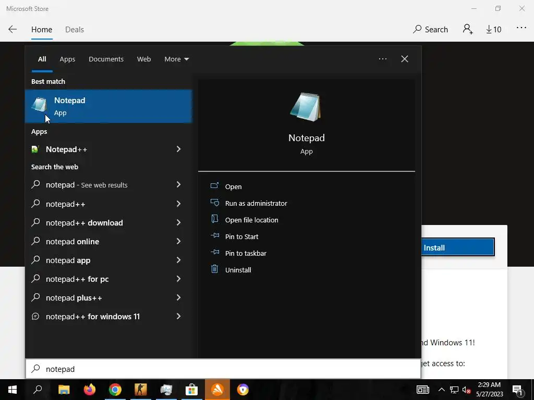Viewport: 534px width, 400px height.
Task: Click Uninstall for Notepad
Action: (x=238, y=270)
